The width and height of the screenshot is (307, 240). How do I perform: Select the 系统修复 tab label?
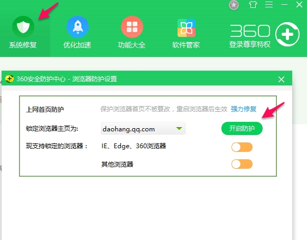pos(23,45)
